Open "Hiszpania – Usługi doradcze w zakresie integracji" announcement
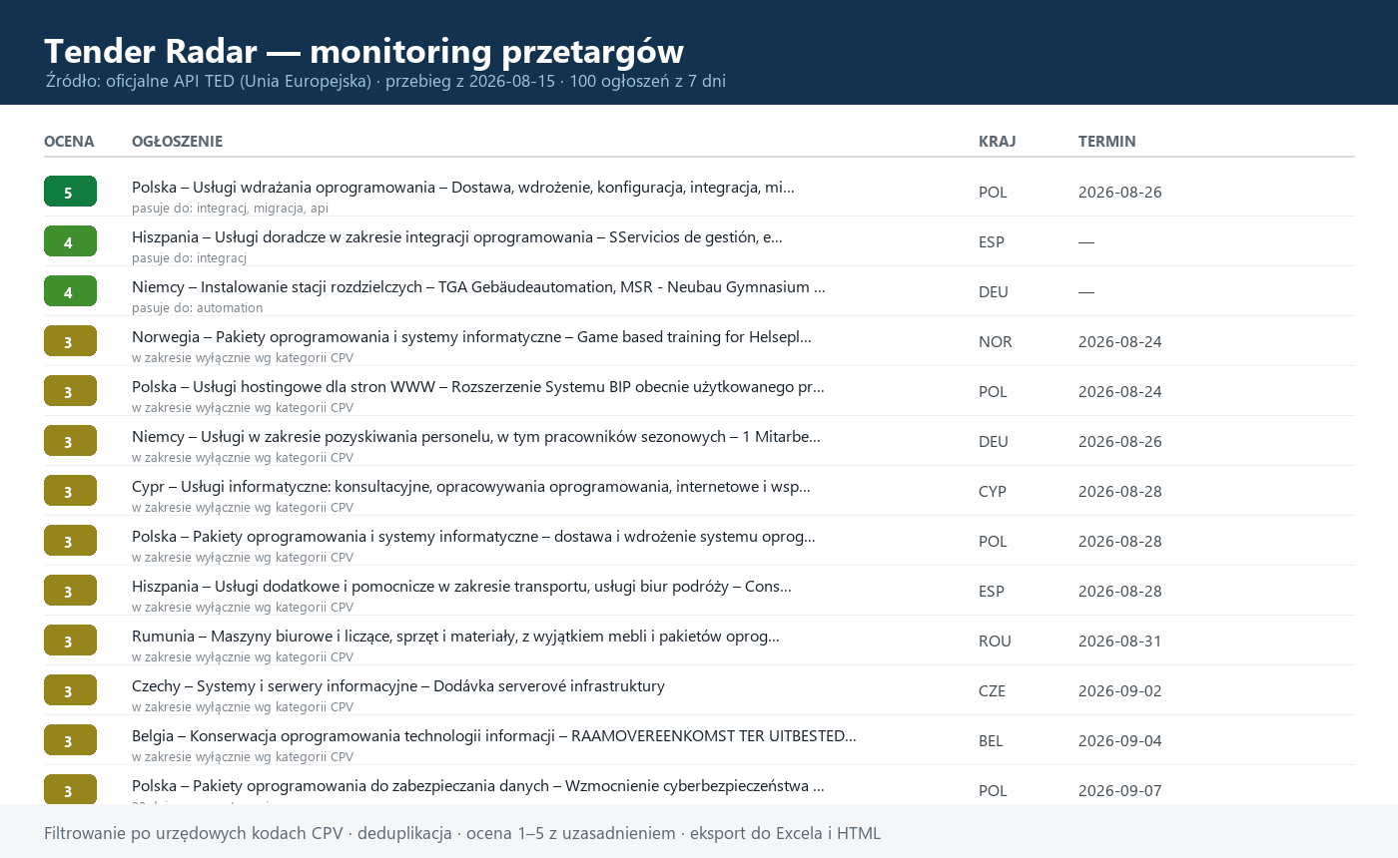This screenshot has height=858, width=1398. (x=457, y=237)
